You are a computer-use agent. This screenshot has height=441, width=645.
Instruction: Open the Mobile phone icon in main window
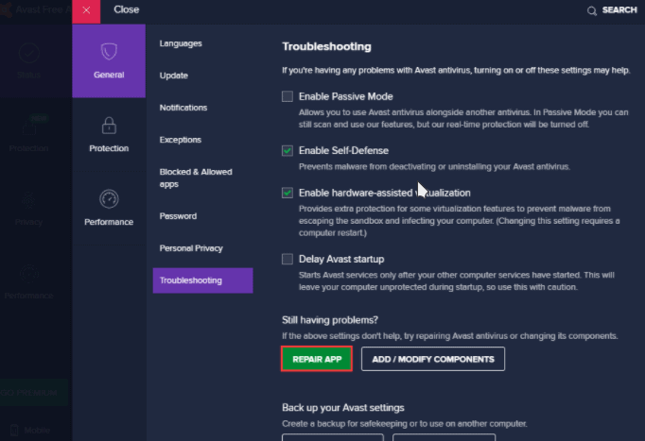14,430
